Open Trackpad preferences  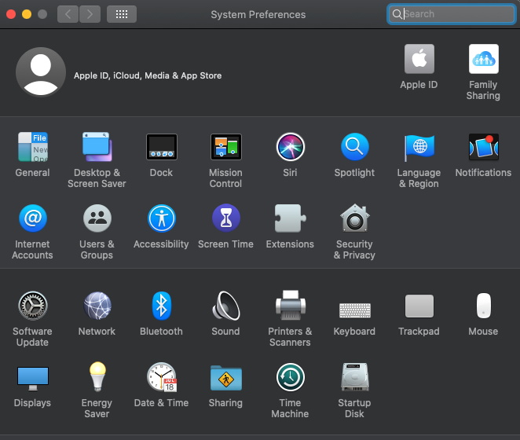(419, 306)
